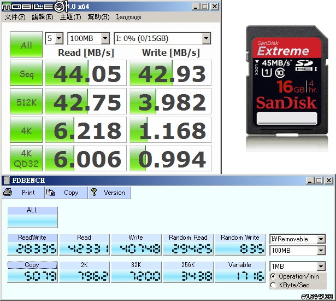The image size is (336, 301).
Task: Open the Language menu
Action: (x=128, y=17)
